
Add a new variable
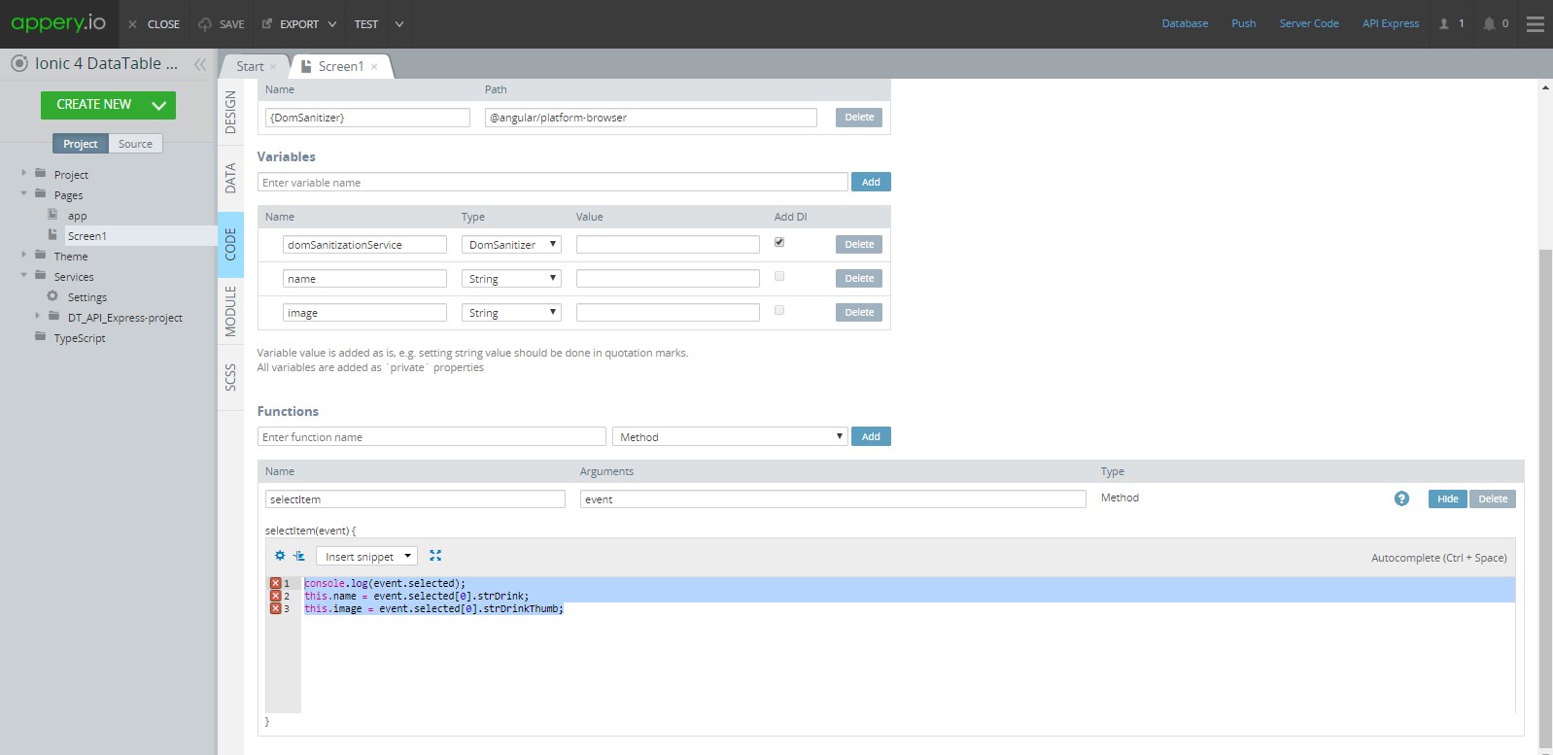[x=871, y=182]
